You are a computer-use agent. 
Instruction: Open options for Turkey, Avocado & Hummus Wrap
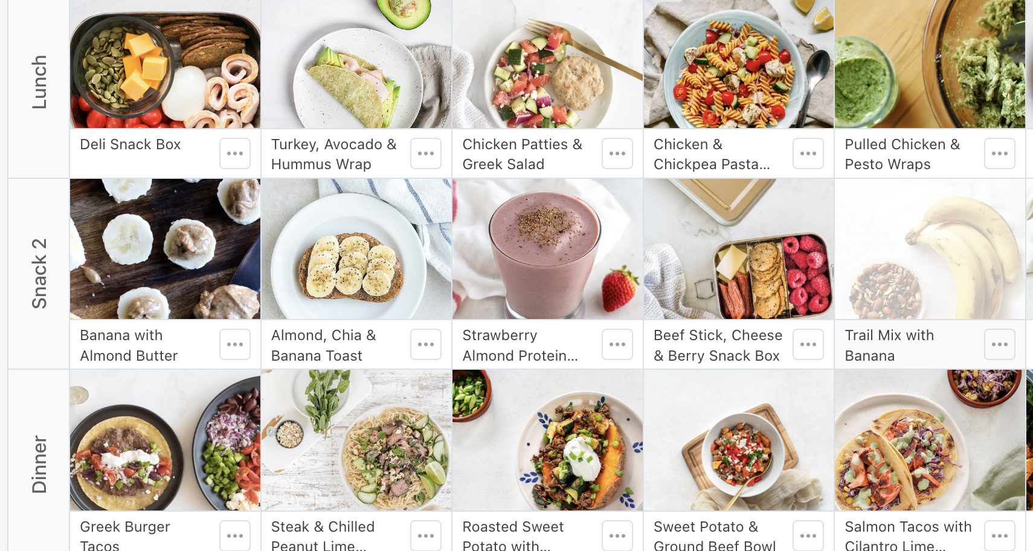click(x=426, y=153)
